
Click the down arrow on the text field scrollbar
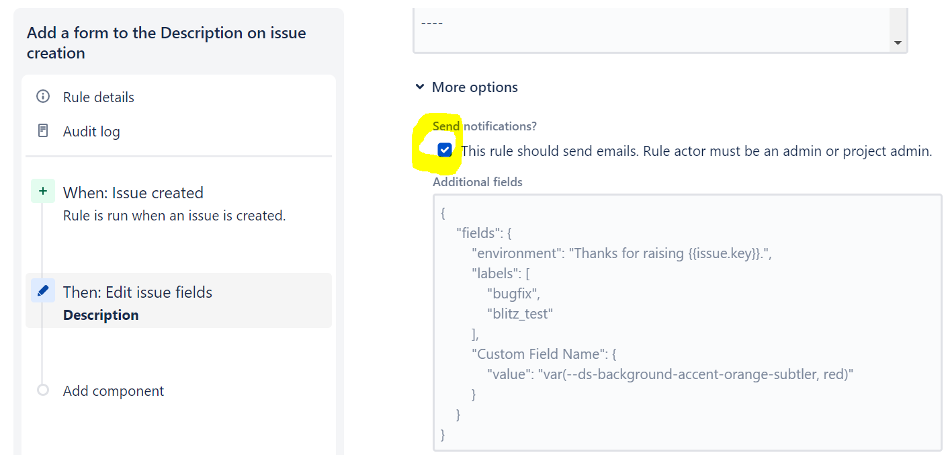[x=898, y=42]
